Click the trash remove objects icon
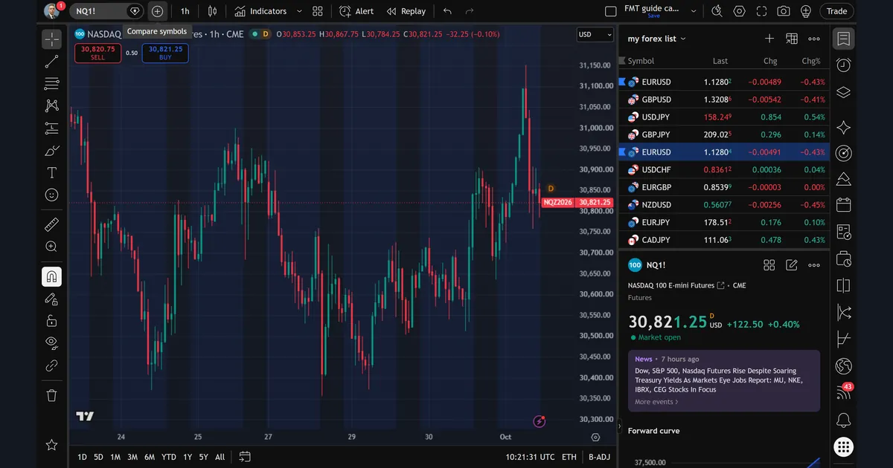 coord(51,395)
